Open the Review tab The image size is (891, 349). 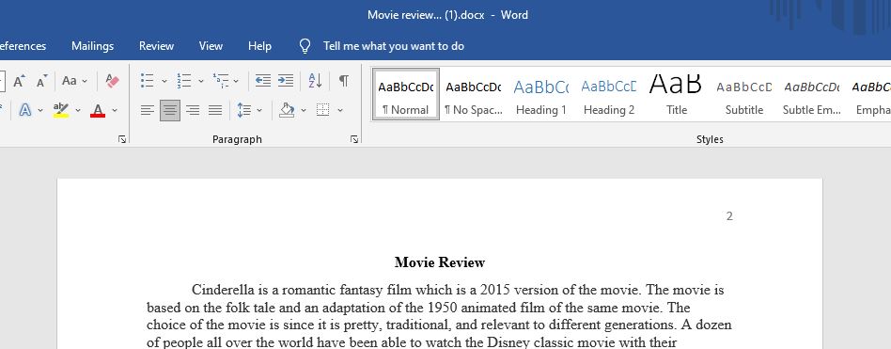(x=157, y=46)
